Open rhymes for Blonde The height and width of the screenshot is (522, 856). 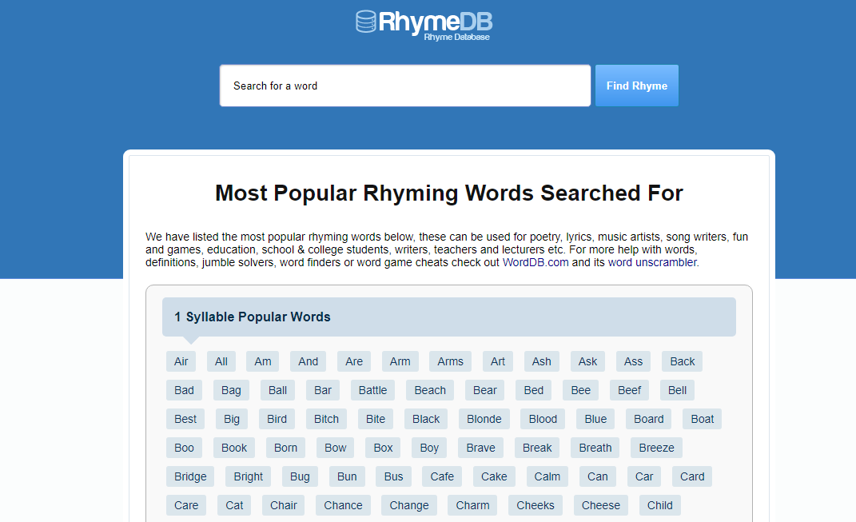click(484, 420)
